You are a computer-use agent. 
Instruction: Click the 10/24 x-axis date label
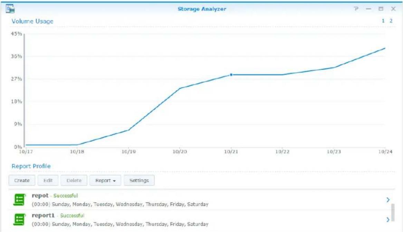(x=385, y=152)
